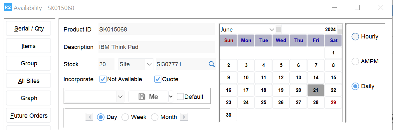Open the Serial / Qty view
The width and height of the screenshot is (393, 130).
pyautogui.click(x=29, y=29)
